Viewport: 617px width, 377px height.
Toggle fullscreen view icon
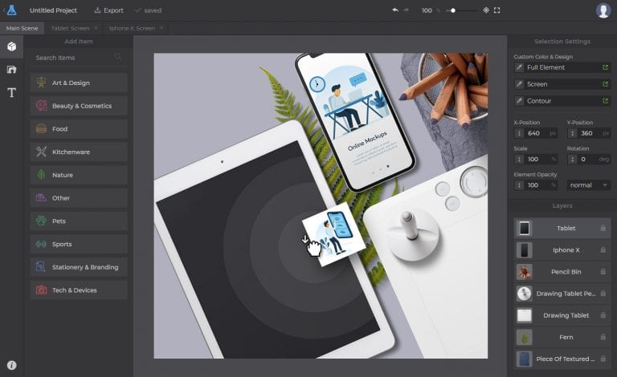[x=497, y=10]
